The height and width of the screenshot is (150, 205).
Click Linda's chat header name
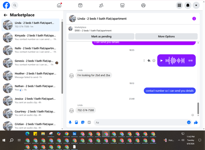pyautogui.click(x=102, y=19)
